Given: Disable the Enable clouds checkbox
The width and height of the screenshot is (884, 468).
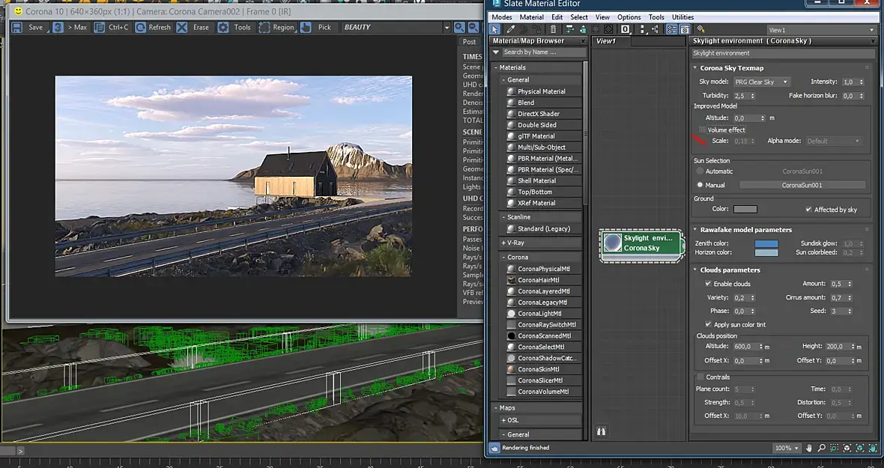Looking at the screenshot, I should pyautogui.click(x=708, y=284).
